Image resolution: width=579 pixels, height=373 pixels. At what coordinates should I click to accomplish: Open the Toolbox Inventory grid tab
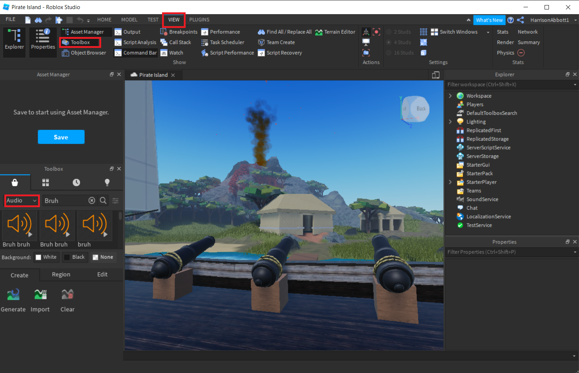[46, 183]
